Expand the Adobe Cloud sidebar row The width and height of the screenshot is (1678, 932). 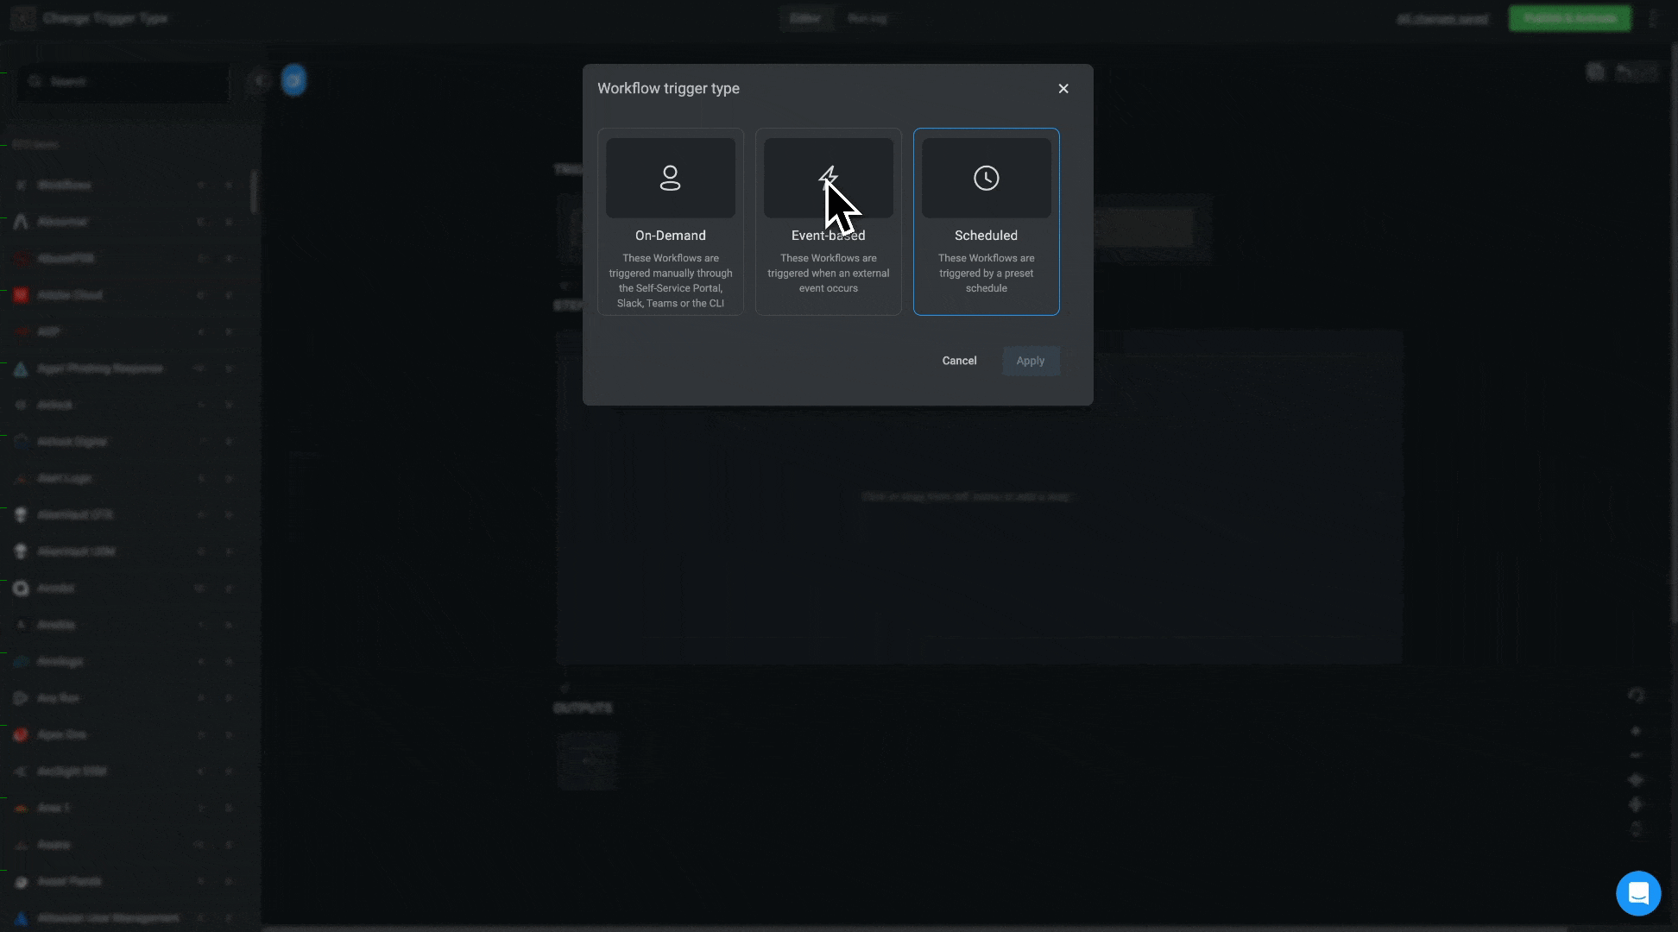coord(229,295)
